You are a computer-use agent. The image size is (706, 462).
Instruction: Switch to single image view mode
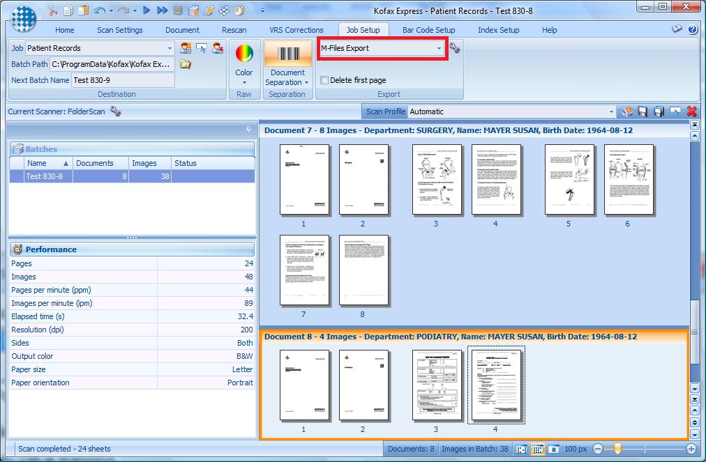(553, 449)
